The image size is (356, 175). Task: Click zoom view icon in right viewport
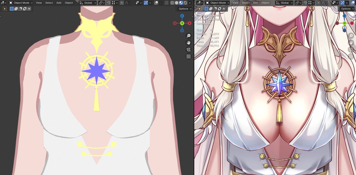pos(351,36)
